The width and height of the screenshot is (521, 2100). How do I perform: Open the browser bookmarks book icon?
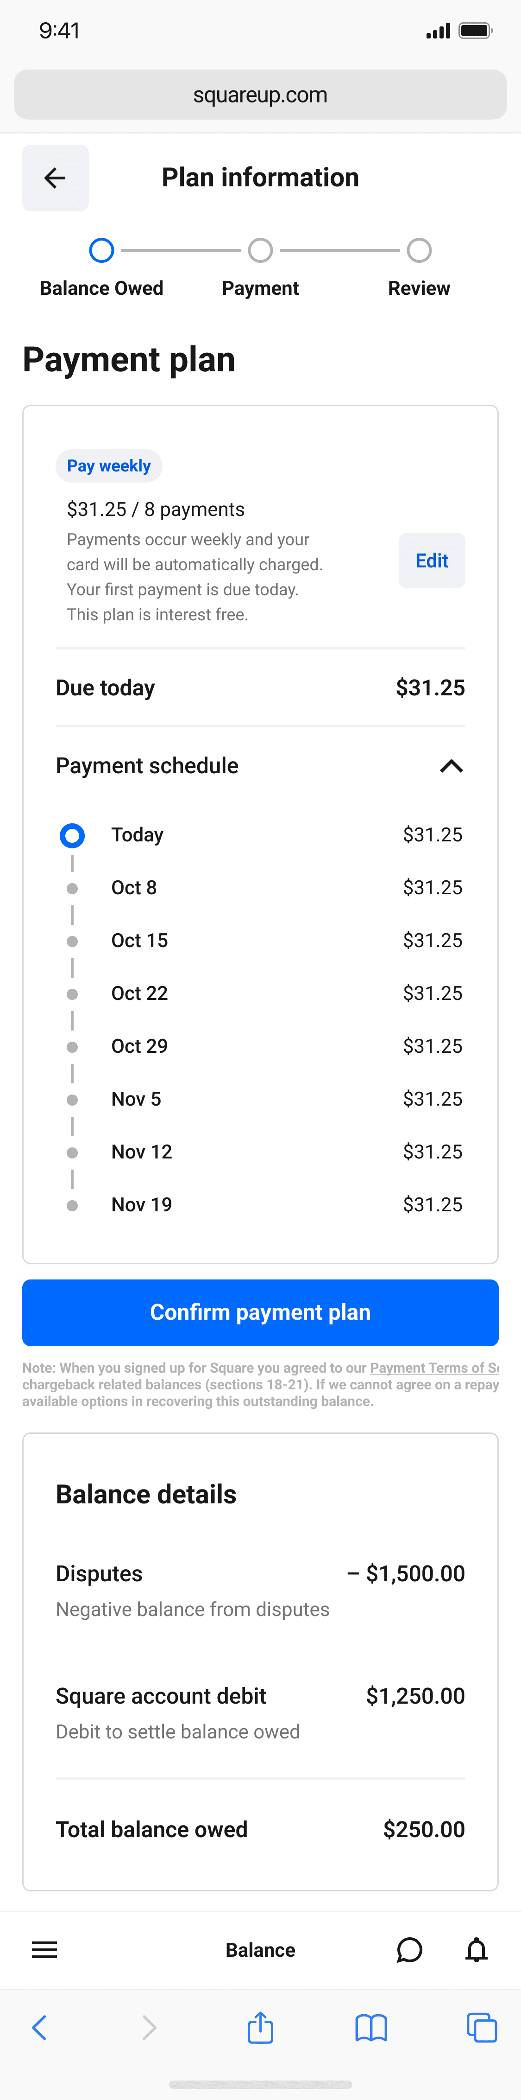(x=371, y=2027)
